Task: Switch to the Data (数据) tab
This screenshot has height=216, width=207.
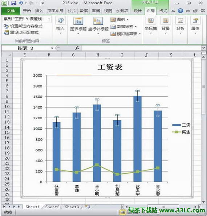Action: (84, 11)
